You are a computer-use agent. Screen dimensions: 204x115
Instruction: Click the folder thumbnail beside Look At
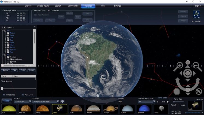click(7, 101)
